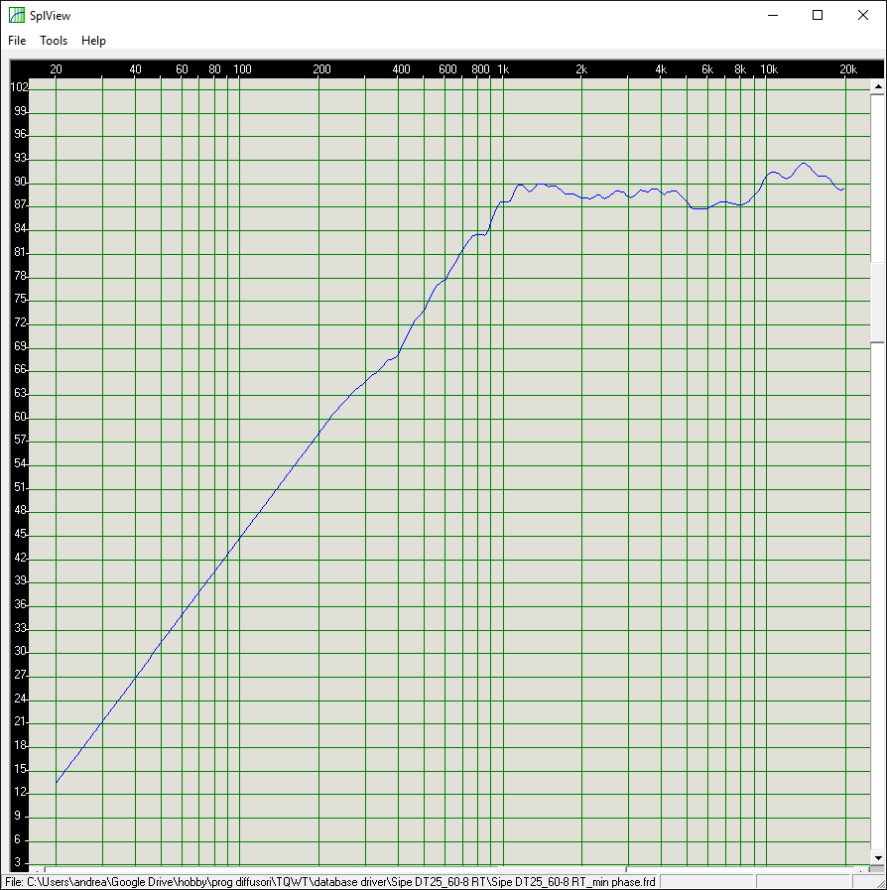
Task: Click the SplView title text
Action: click(x=50, y=16)
